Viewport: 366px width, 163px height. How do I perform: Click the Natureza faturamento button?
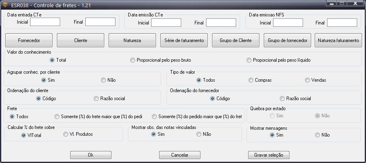338,40
